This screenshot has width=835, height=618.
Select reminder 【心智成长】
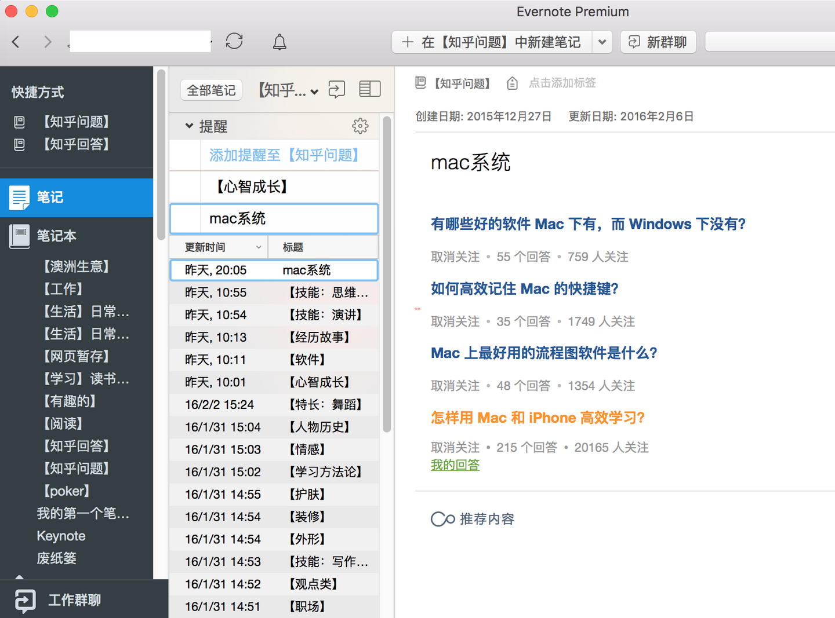click(x=274, y=187)
